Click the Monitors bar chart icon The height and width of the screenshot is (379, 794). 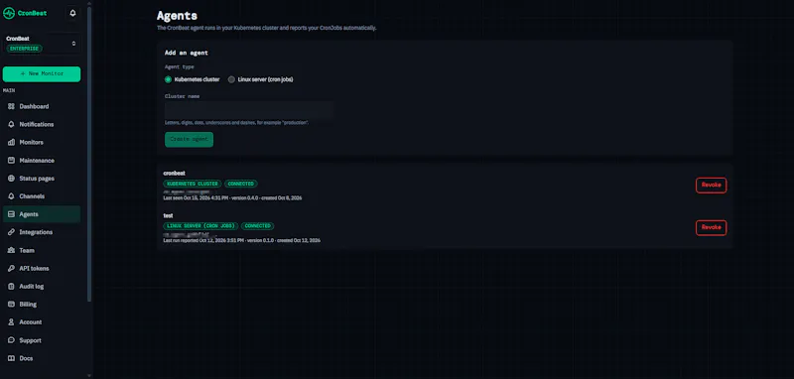[x=11, y=142]
